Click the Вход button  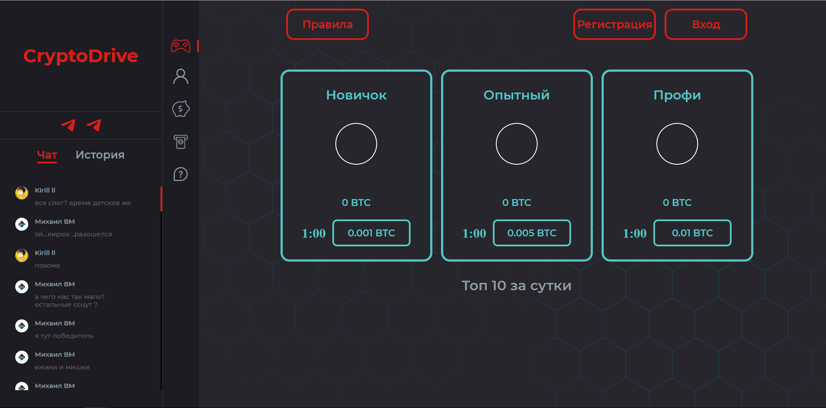click(706, 24)
